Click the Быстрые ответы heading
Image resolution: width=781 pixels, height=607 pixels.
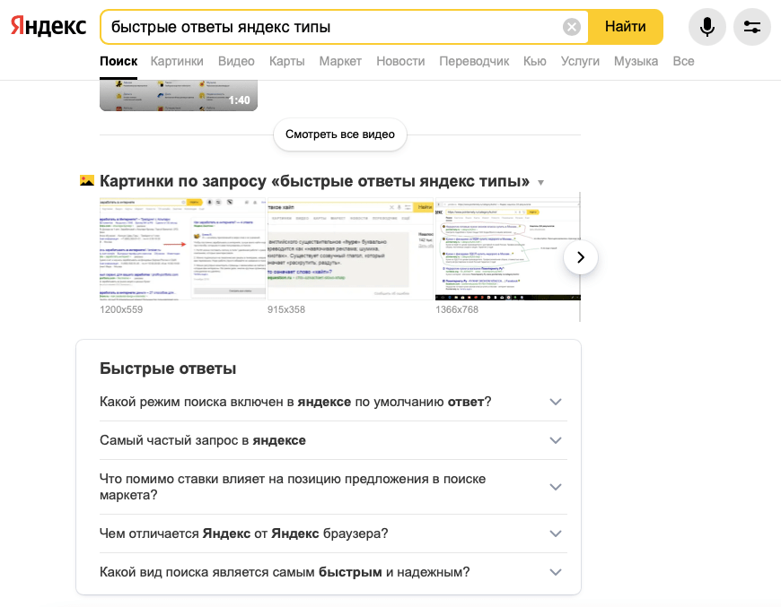click(x=168, y=369)
